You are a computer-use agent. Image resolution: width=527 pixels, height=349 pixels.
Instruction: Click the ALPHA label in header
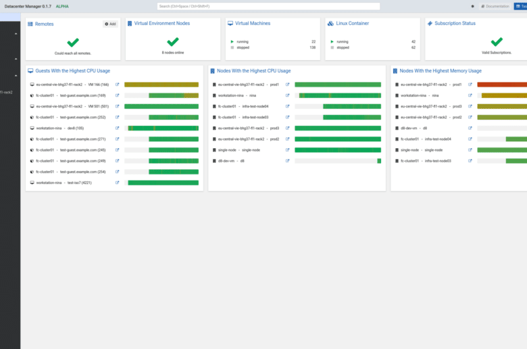pos(62,6)
